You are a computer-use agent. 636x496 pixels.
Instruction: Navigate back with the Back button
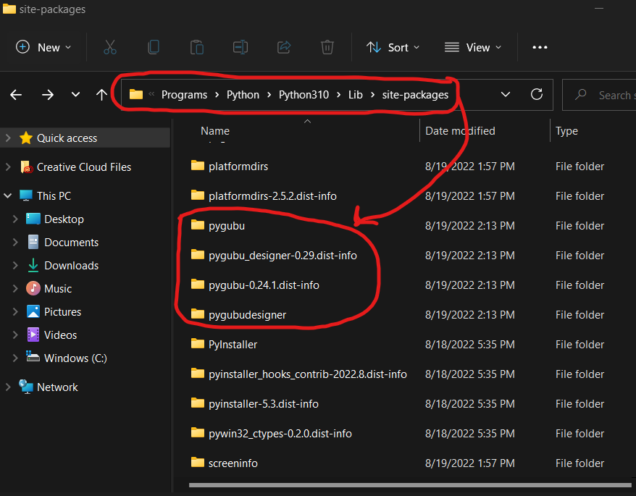click(16, 94)
